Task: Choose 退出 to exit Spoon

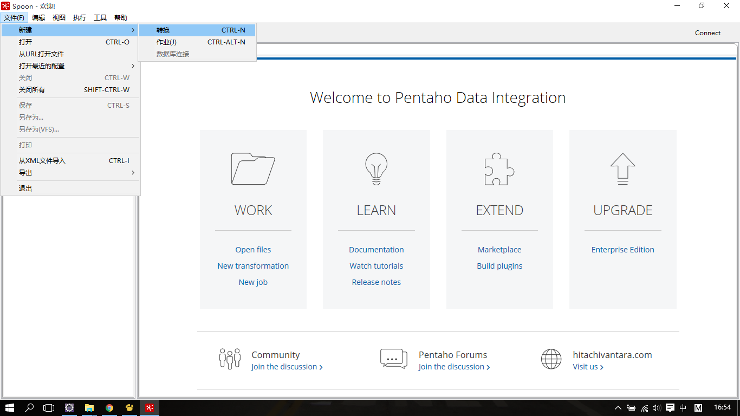Action: coord(70,188)
